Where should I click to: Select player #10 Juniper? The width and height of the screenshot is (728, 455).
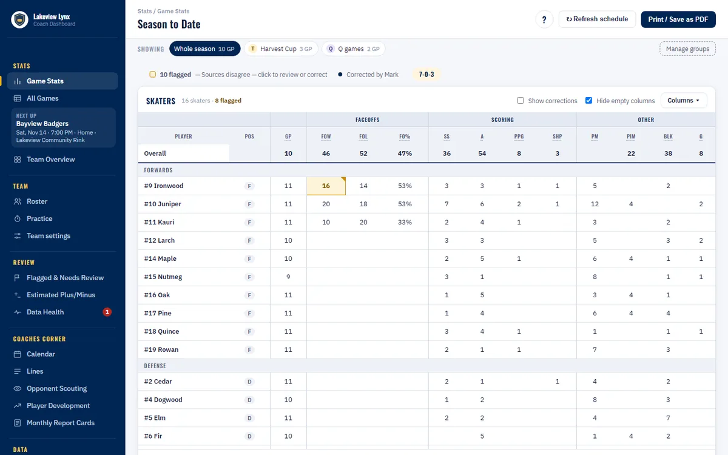(x=163, y=204)
